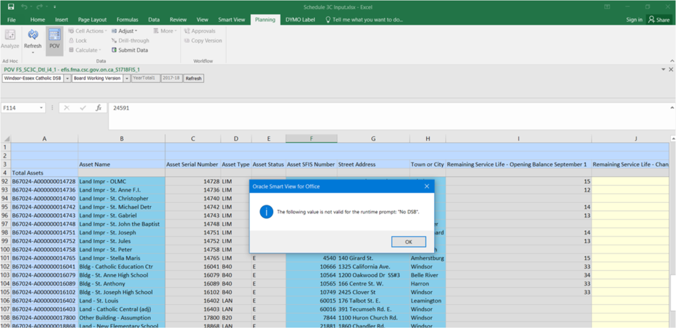Click the Save icon in quick access toolbar

coord(11,7)
